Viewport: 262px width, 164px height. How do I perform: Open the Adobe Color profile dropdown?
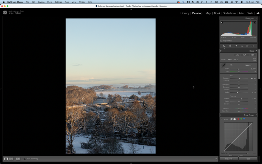(x=233, y=60)
